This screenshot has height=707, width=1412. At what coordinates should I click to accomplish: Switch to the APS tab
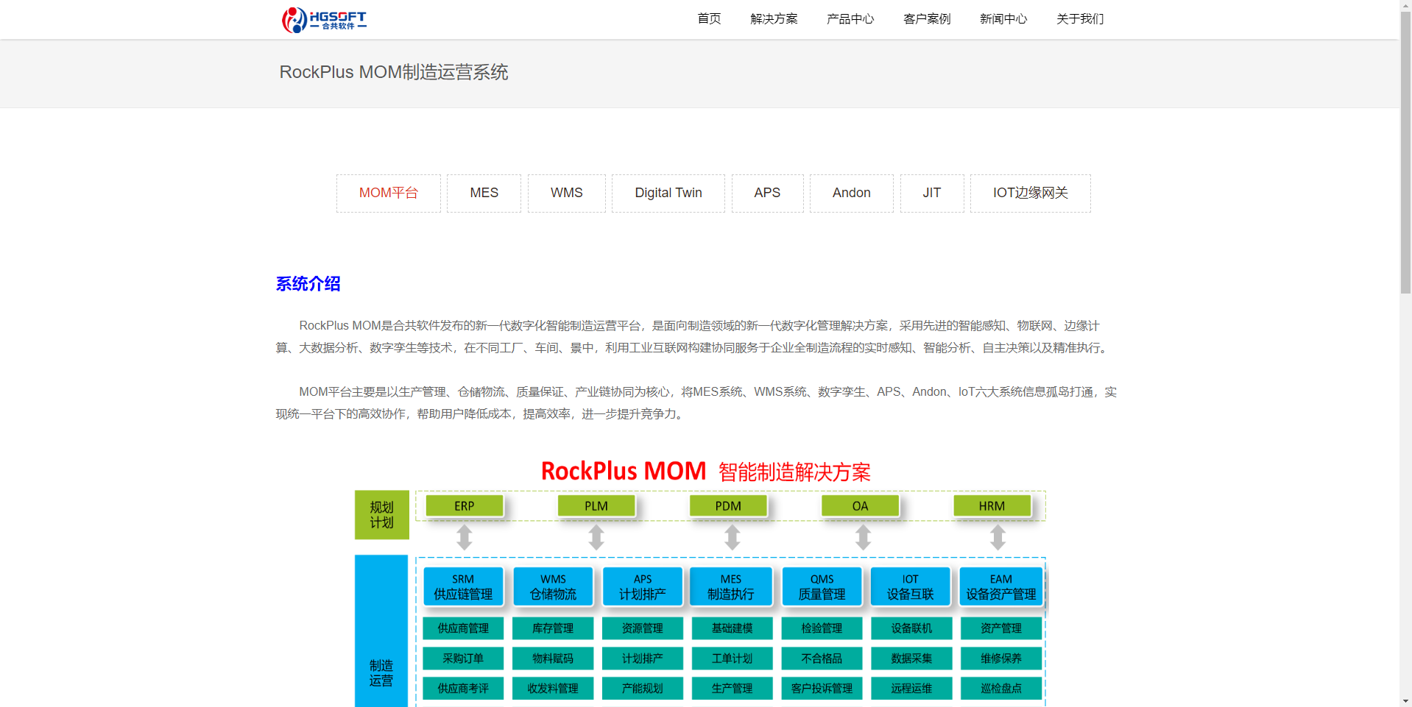(767, 193)
